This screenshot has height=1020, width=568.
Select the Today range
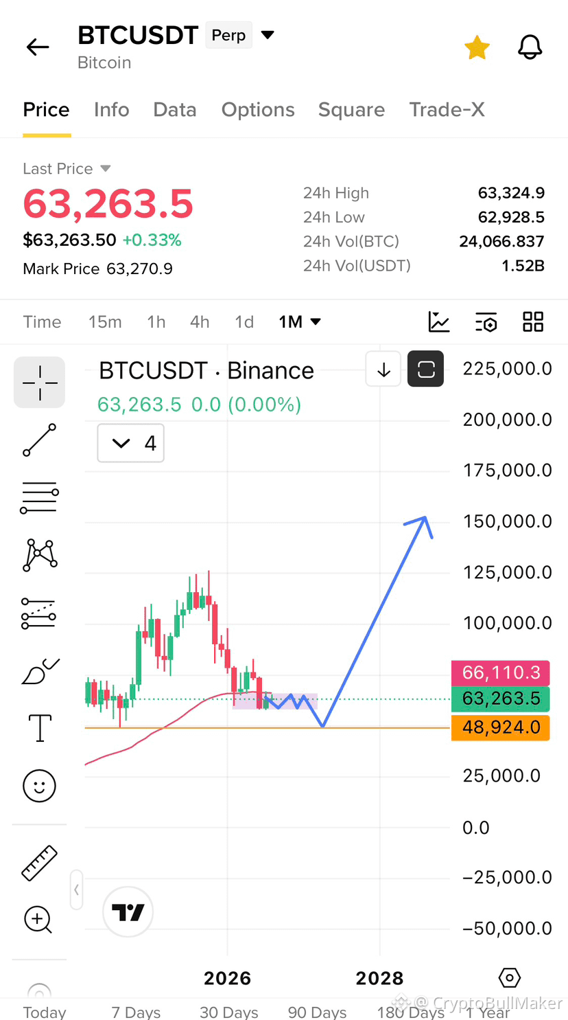(45, 1012)
